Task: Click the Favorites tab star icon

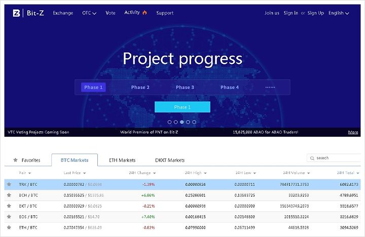Action: 15,160
